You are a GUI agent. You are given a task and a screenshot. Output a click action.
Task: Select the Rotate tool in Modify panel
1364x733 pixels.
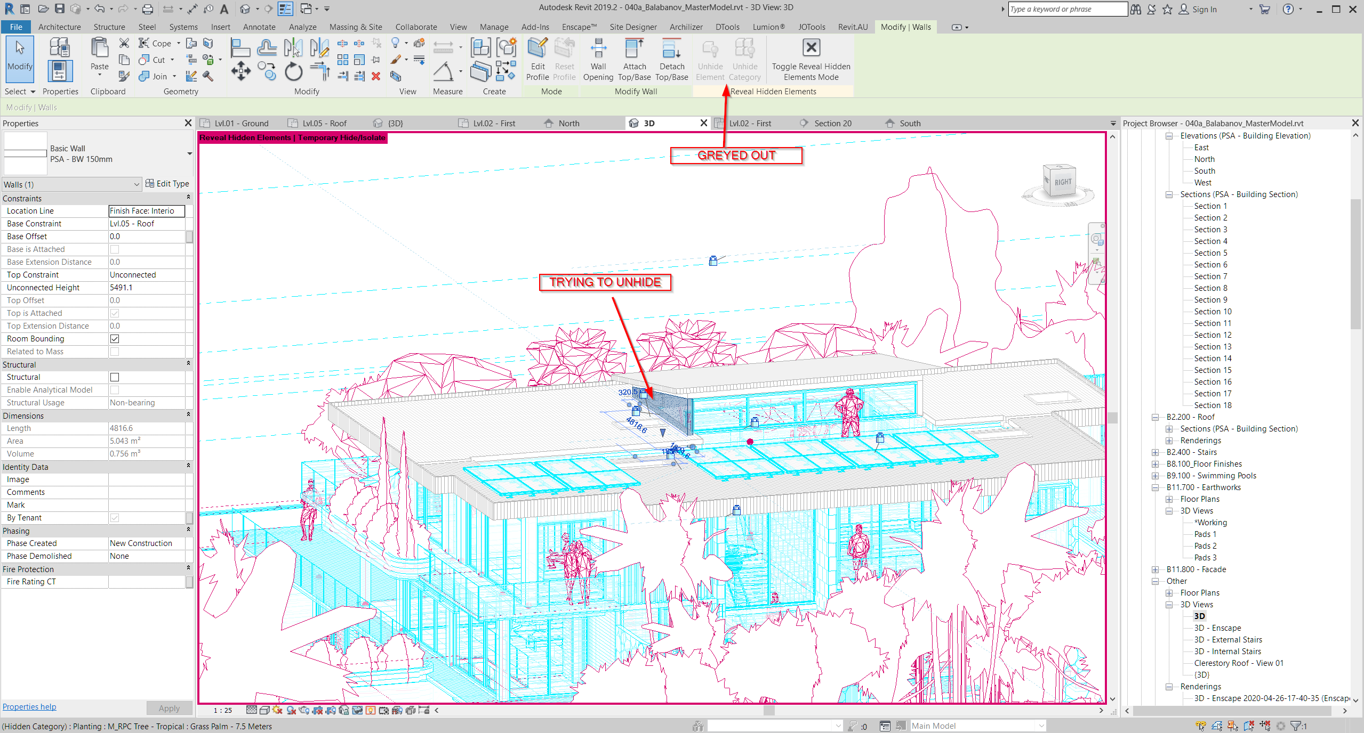coord(293,72)
